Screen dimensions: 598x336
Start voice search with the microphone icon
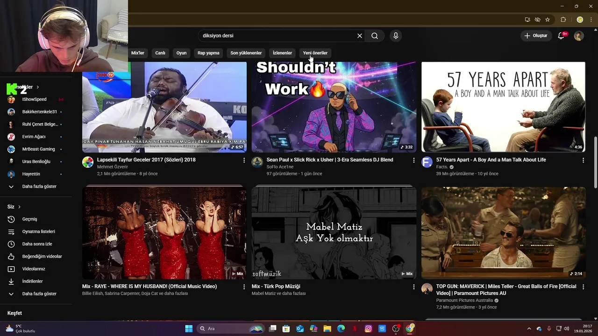click(396, 36)
